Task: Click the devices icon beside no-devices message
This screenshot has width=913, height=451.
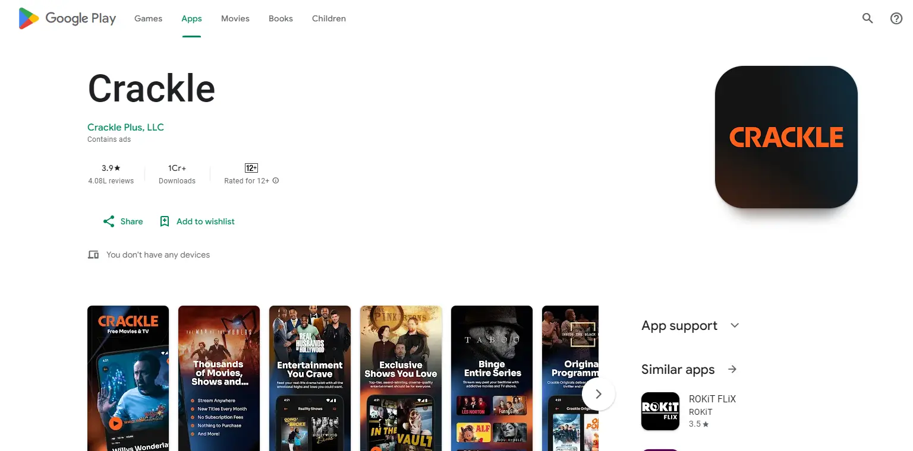Action: point(93,255)
